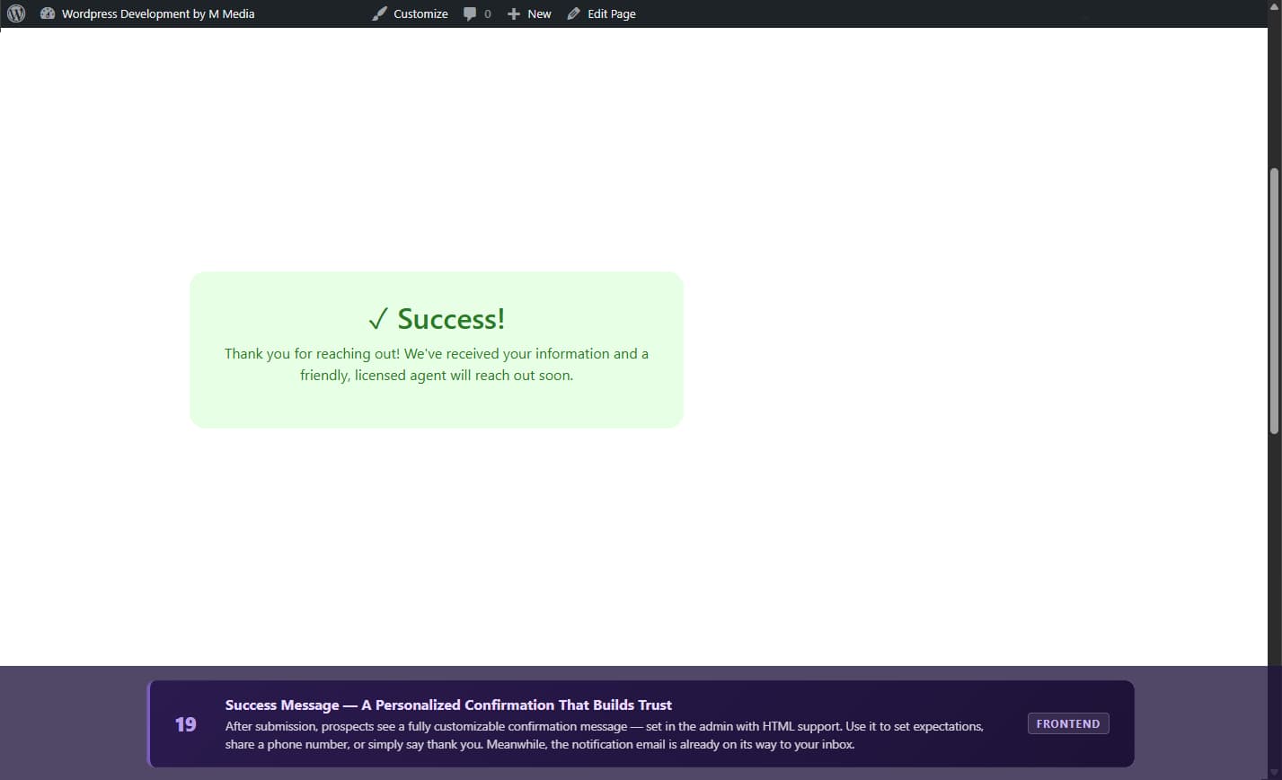Visit site via the M Media site title link

158,13
